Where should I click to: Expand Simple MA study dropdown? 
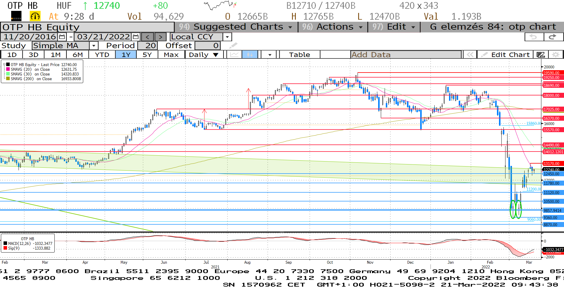coord(94,46)
